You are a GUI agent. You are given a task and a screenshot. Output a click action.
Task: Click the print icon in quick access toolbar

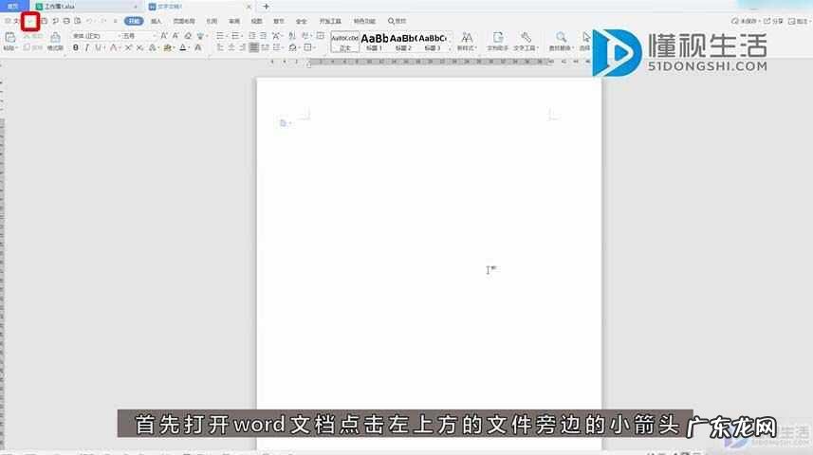click(66, 21)
